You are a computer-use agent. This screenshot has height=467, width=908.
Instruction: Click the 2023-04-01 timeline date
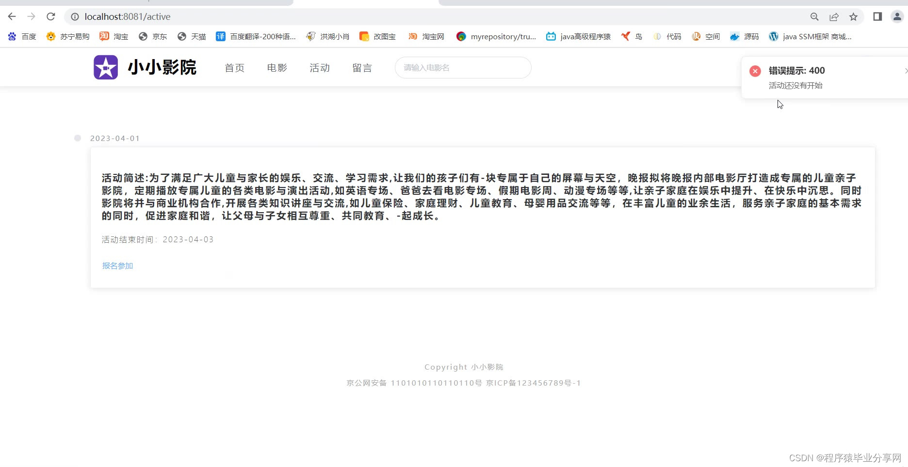click(115, 139)
